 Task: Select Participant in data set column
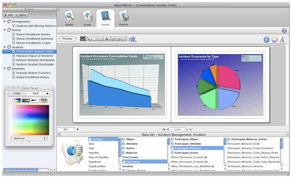144,162
